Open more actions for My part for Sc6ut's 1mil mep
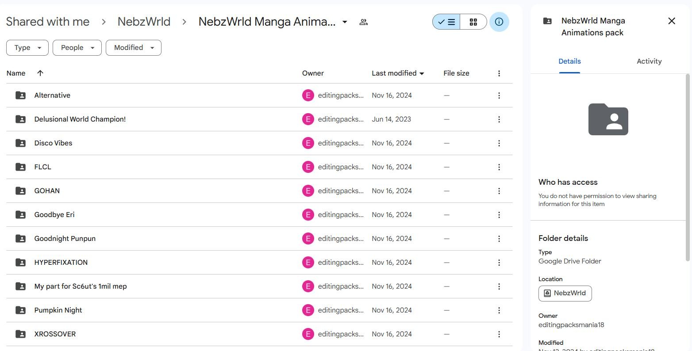This screenshot has width=692, height=351. coord(499,286)
